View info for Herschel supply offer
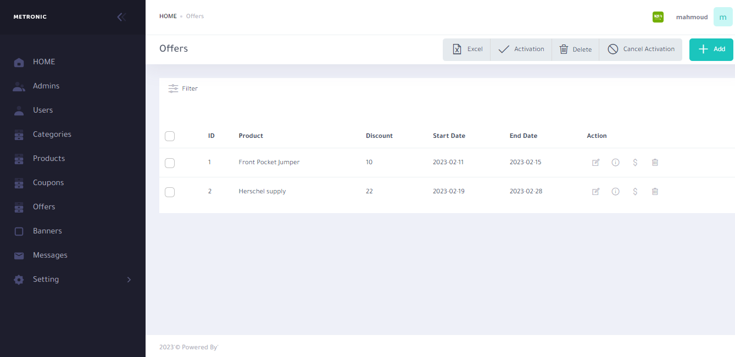The image size is (735, 357). pos(615,192)
